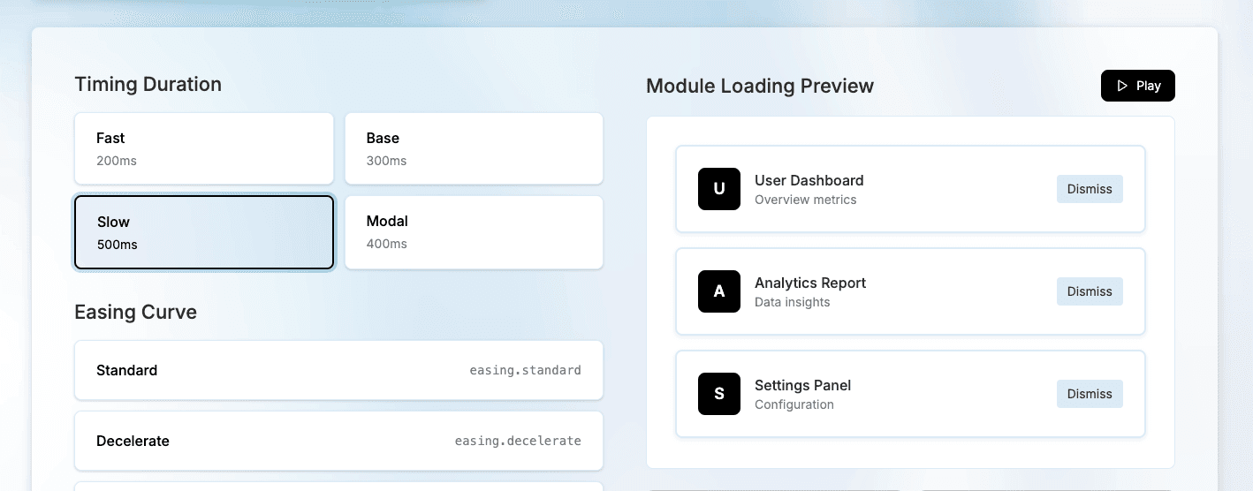
Task: Select the Modal 400ms timing card
Action: click(474, 232)
